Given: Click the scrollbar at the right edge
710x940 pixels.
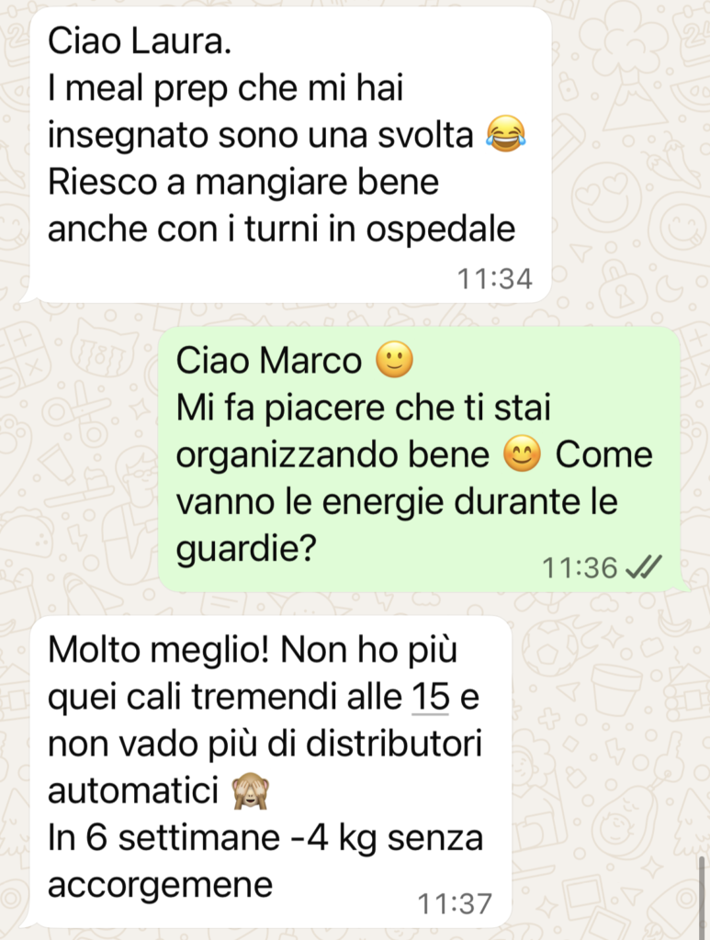Looking at the screenshot, I should 702,894.
